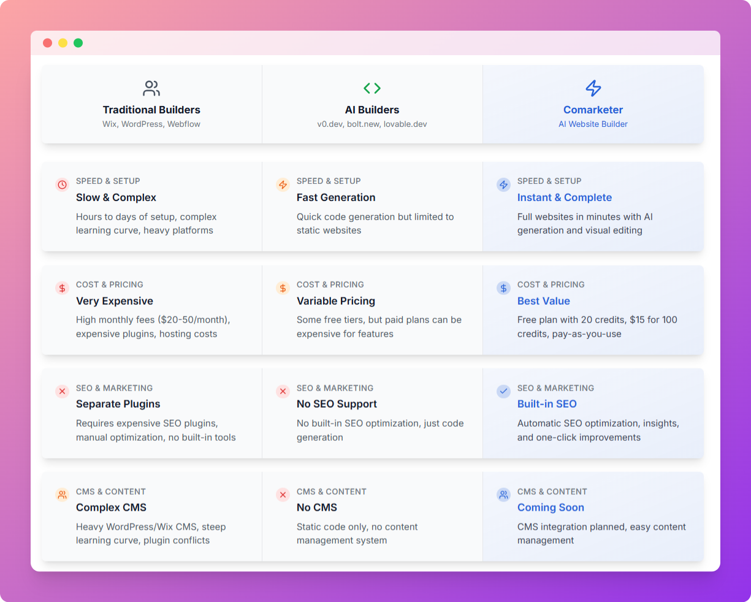This screenshot has height=602, width=751.
Task: Click the red clock icon beside Slow & Complex
Action: click(x=62, y=185)
